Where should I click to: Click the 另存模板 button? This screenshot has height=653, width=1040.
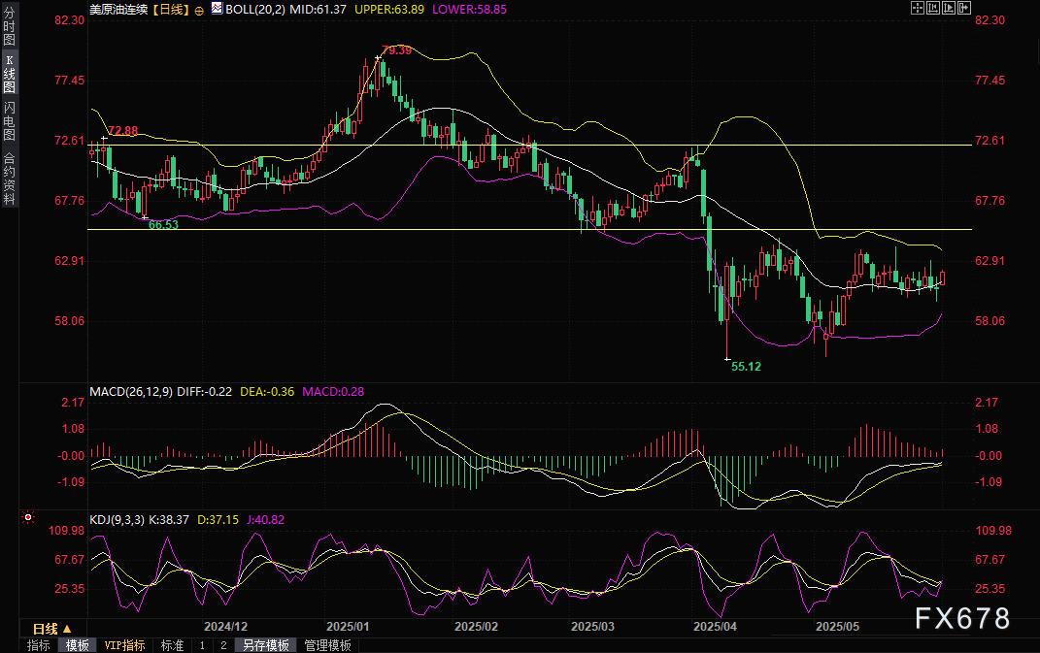(265, 645)
